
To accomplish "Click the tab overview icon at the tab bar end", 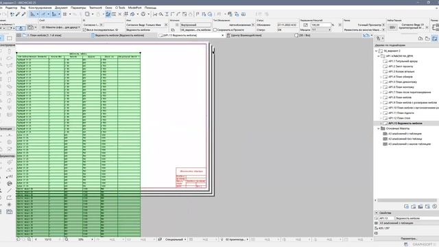I will [x=366, y=35].
